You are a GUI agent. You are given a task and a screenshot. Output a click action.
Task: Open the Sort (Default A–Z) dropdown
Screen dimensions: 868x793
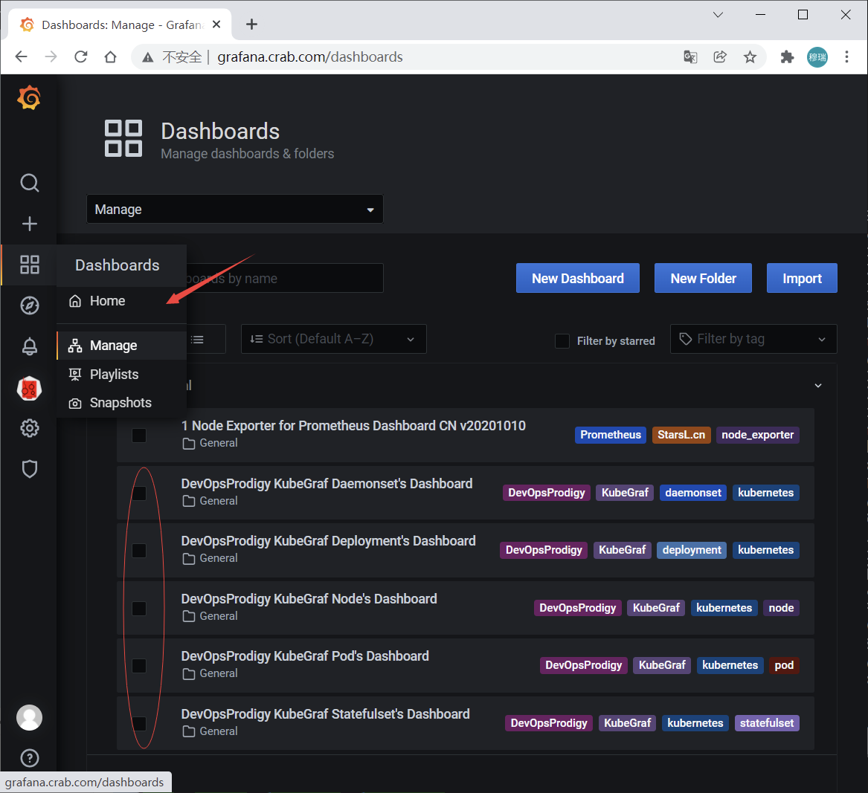tap(334, 339)
